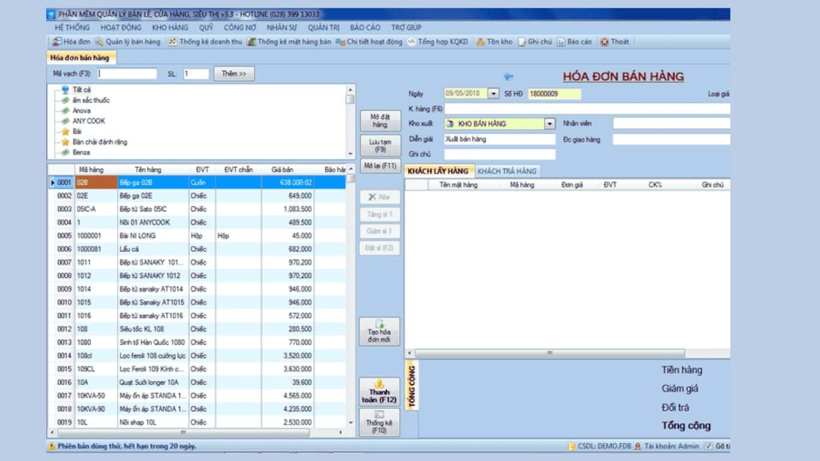
Task: Click the SL quantity input field
Action: pyautogui.click(x=196, y=74)
